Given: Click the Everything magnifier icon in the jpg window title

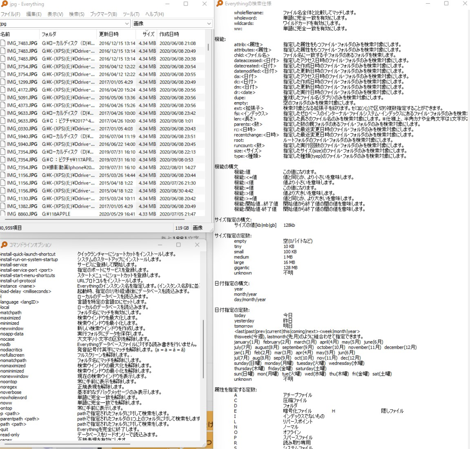Looking at the screenshot, I should [x=4, y=4].
